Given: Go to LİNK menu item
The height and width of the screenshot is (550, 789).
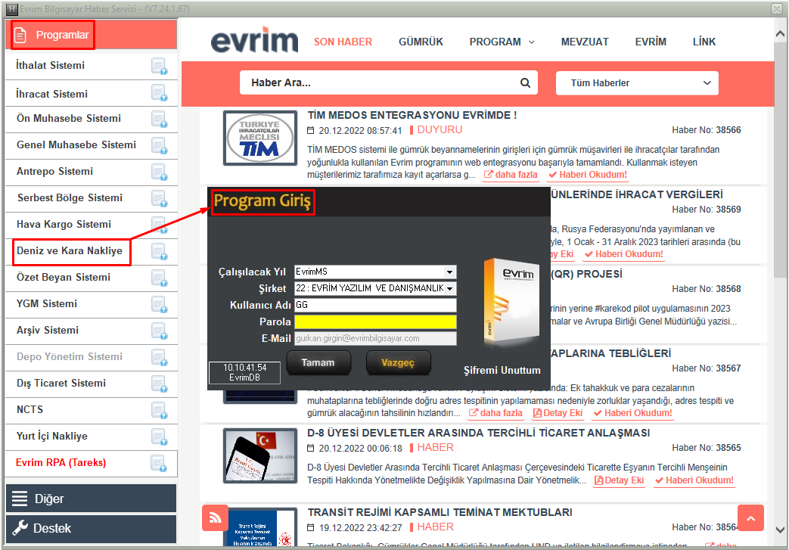Looking at the screenshot, I should click(704, 42).
